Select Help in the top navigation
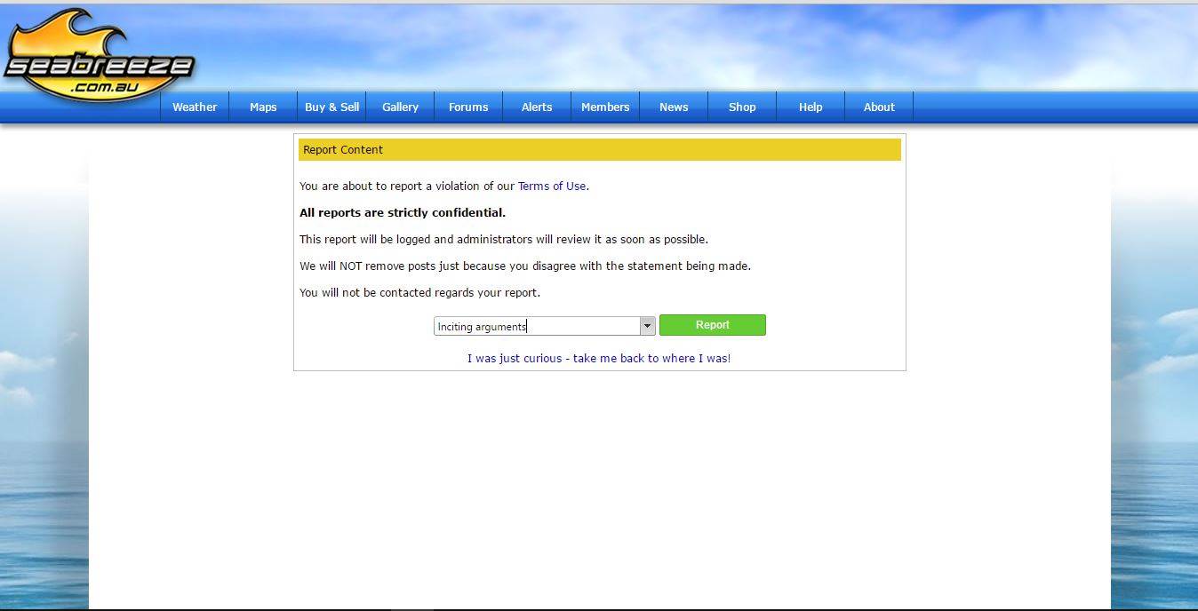This screenshot has height=611, width=1198. pyautogui.click(x=811, y=107)
